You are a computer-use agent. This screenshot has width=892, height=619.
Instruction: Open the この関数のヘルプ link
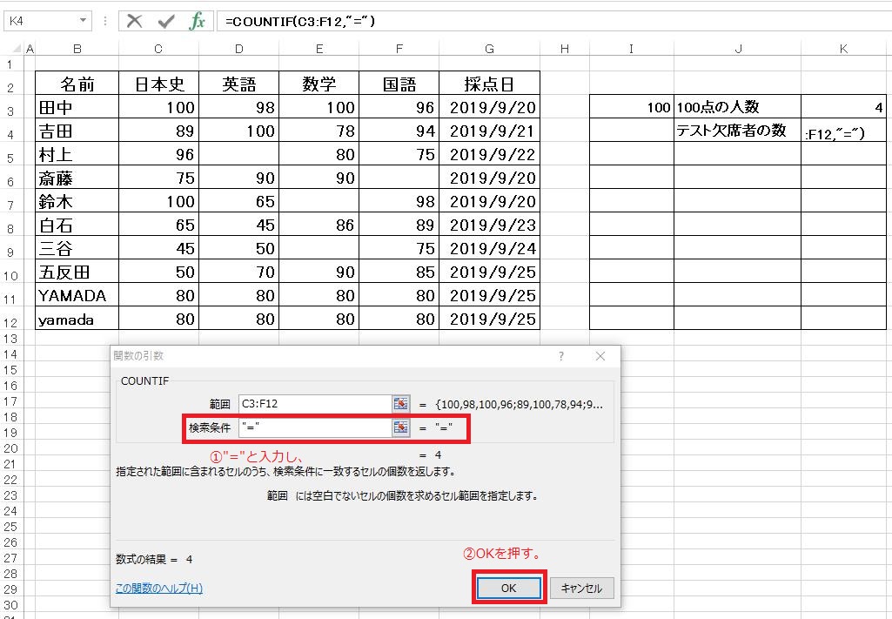click(x=158, y=589)
